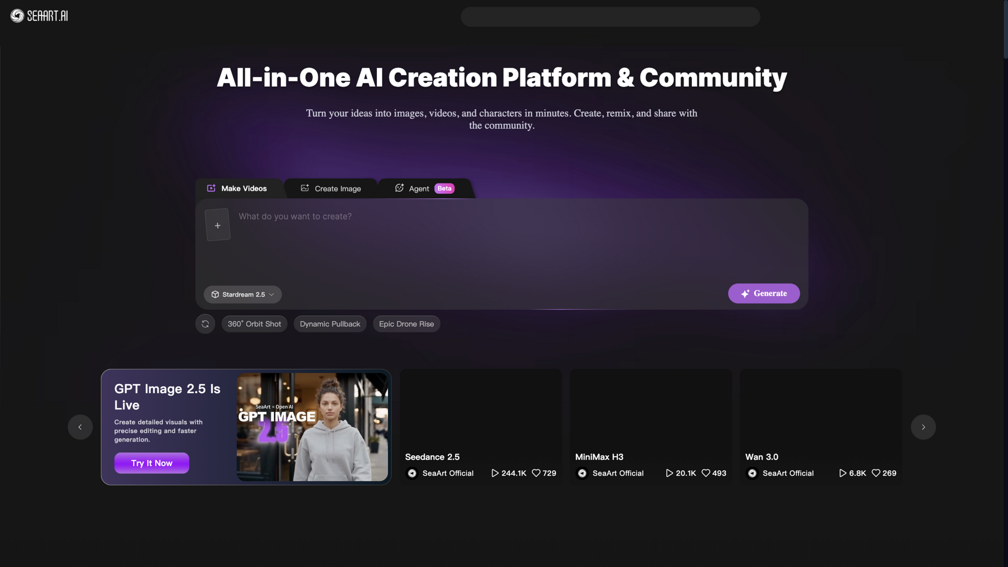
Task: Open SeaArt Official avatar on MiniMax H3
Action: [x=582, y=473]
